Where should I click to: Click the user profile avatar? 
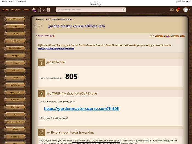185,10
